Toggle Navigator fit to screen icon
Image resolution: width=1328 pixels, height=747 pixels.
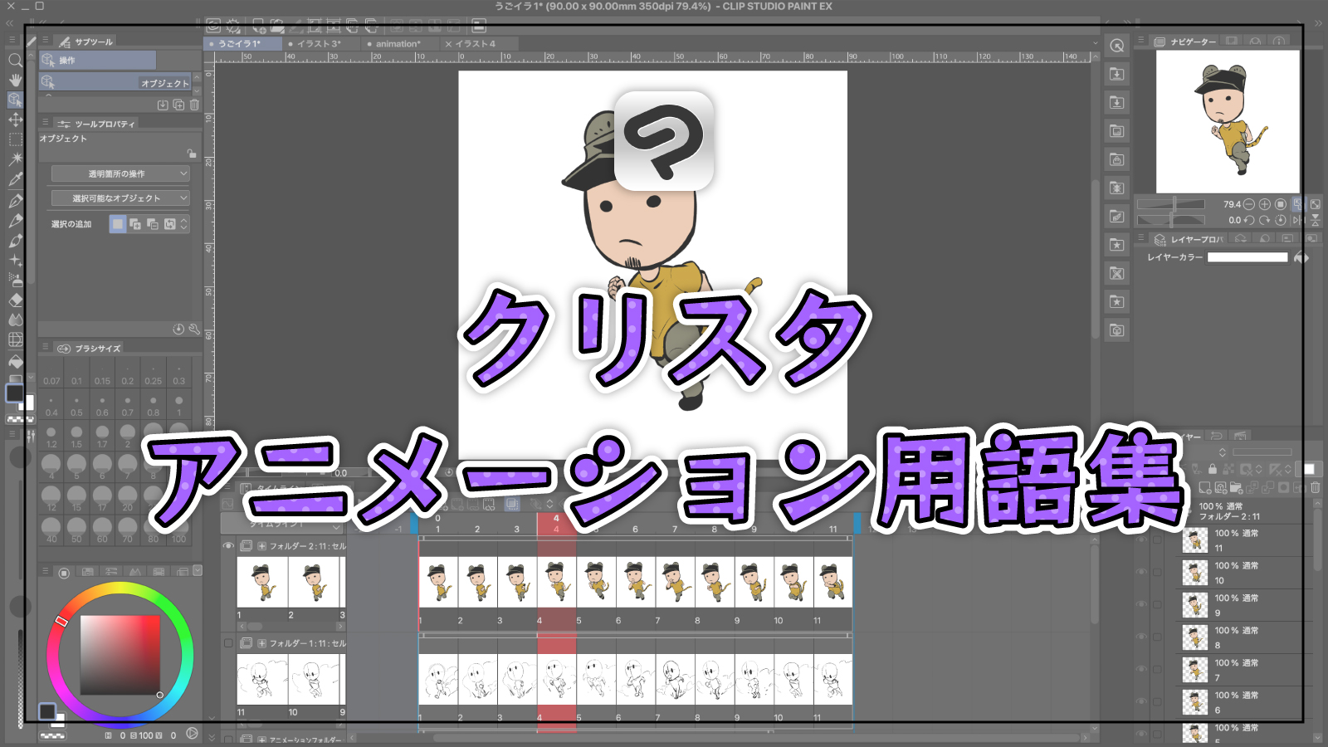(1297, 204)
